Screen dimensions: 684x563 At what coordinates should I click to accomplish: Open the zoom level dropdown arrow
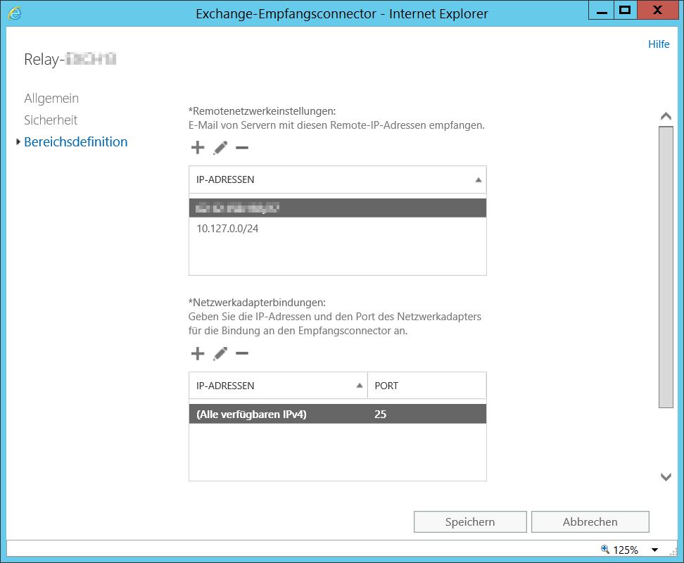[x=654, y=550]
